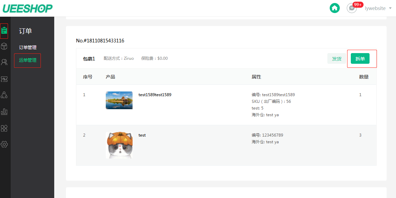Click the UEESHOP logo
396x198 pixels.
27,8
